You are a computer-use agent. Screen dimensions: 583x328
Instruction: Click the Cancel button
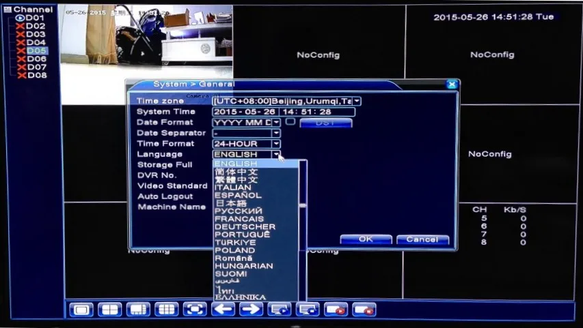tap(422, 239)
